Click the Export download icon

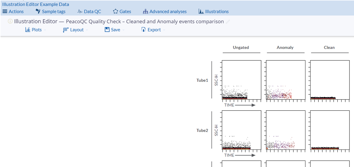coord(143,29)
